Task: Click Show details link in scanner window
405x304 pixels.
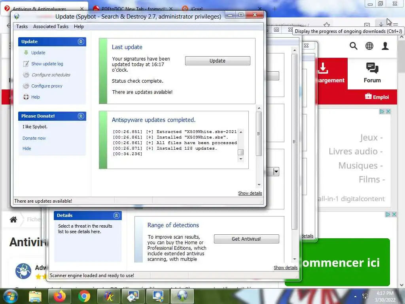Action: pyautogui.click(x=286, y=268)
